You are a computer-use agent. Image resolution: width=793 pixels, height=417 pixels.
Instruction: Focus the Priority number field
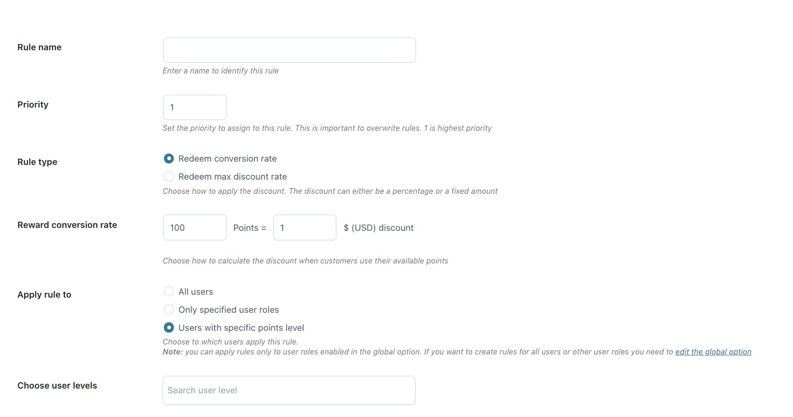195,108
